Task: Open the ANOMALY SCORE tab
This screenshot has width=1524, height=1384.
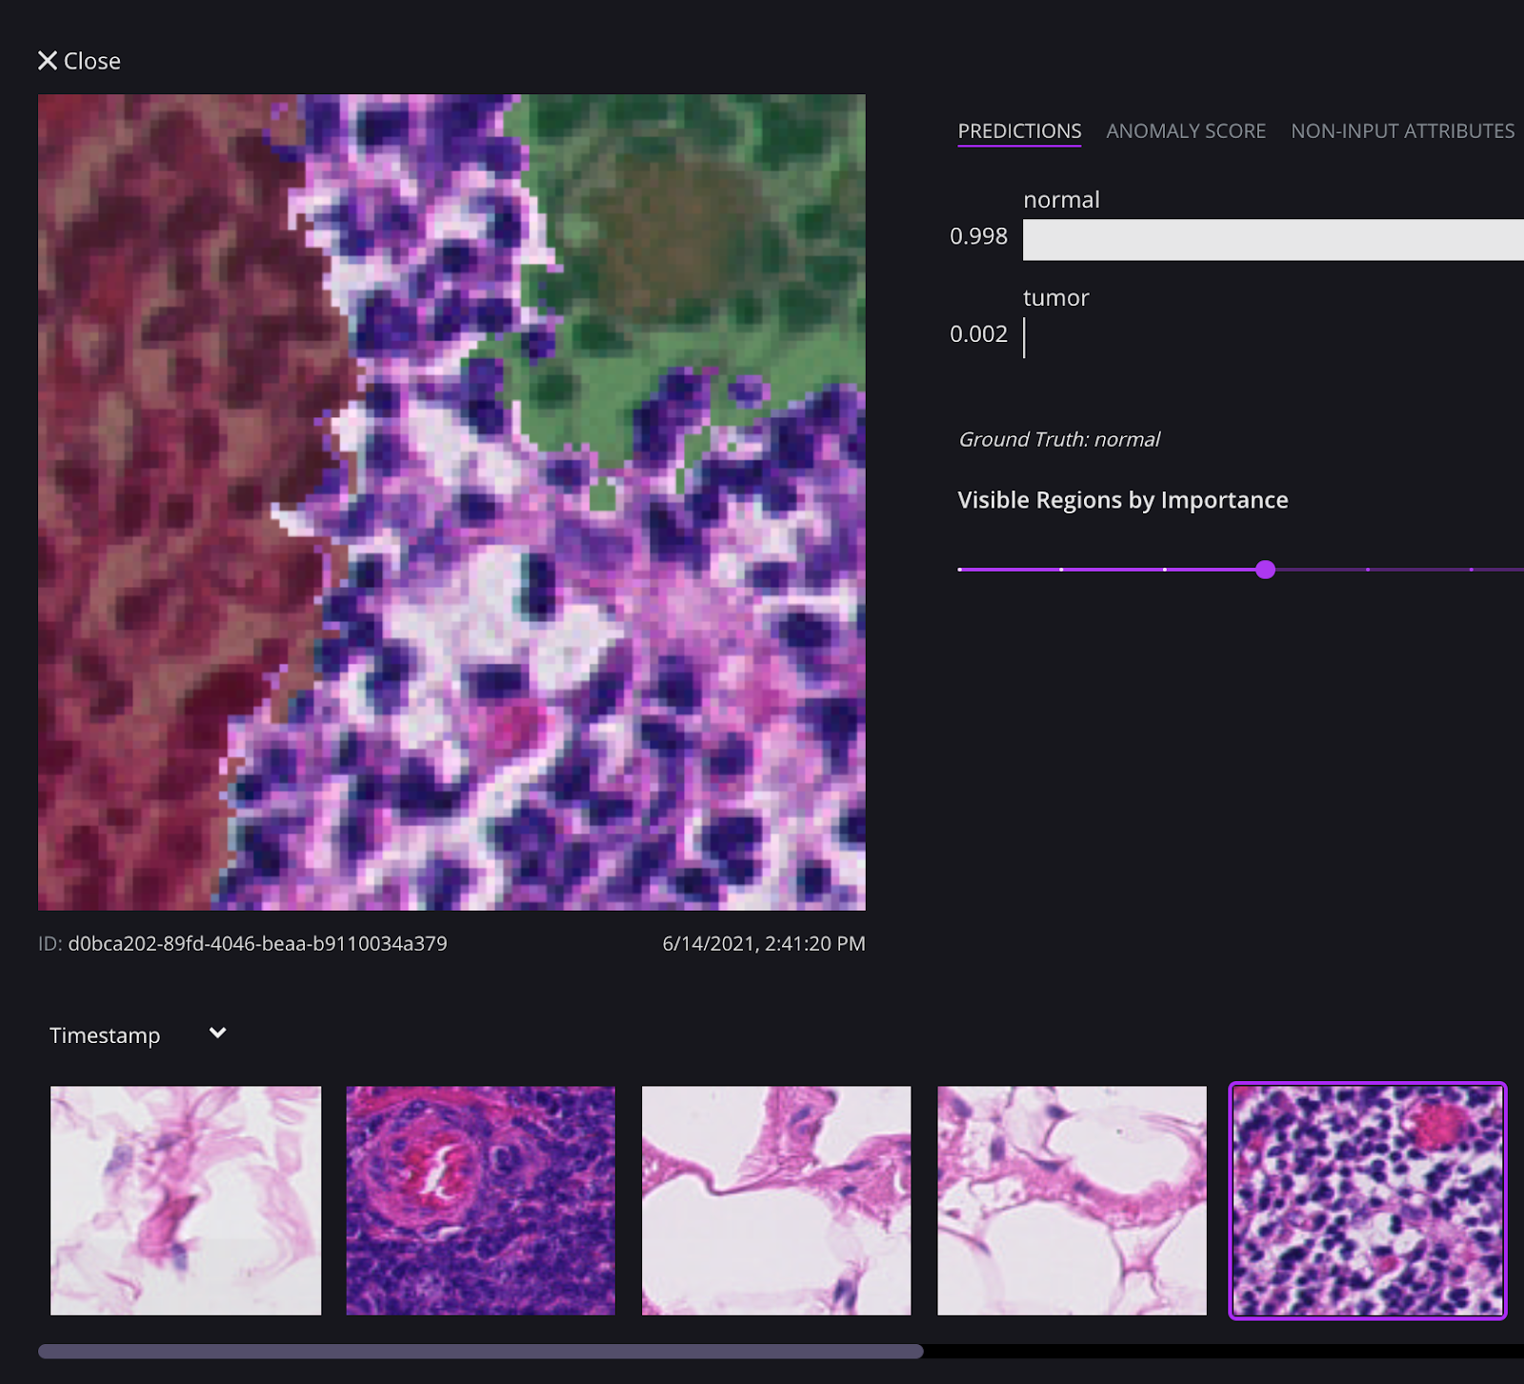Action: [x=1186, y=131]
